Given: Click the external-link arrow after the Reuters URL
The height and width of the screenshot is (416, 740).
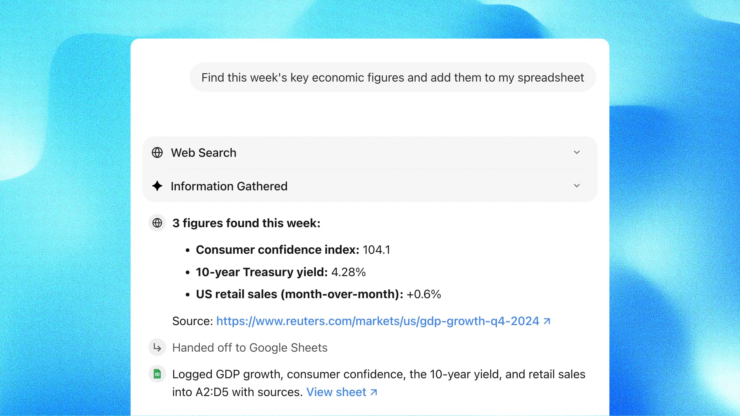Looking at the screenshot, I should [x=546, y=321].
